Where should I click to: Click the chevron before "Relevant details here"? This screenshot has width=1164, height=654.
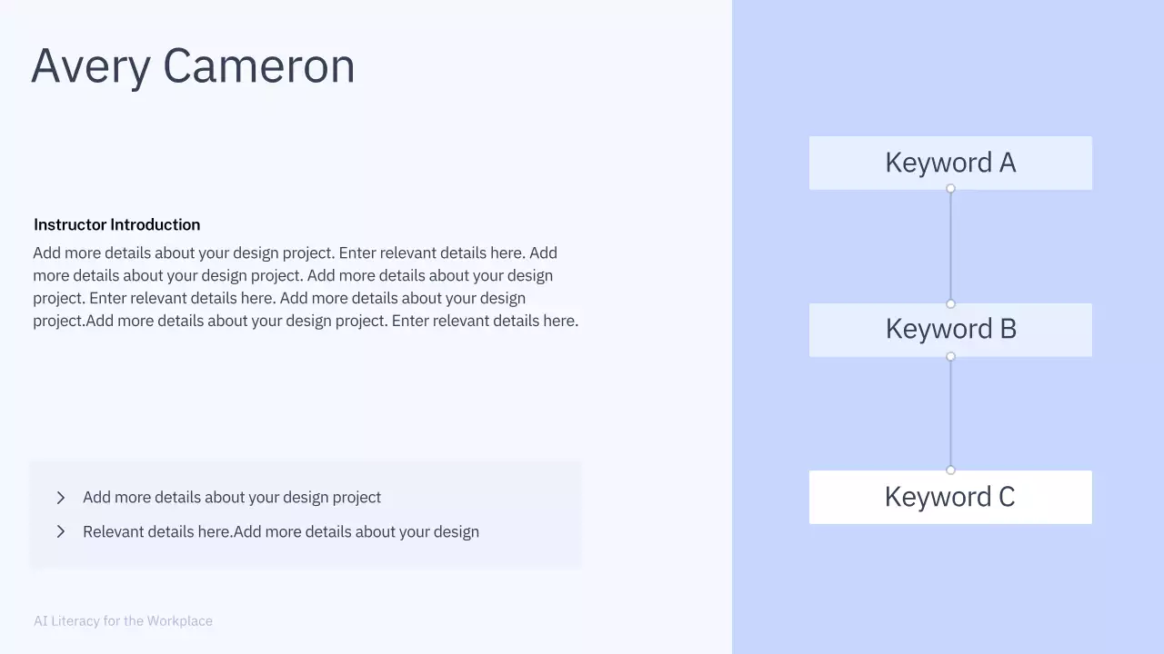[61, 531]
